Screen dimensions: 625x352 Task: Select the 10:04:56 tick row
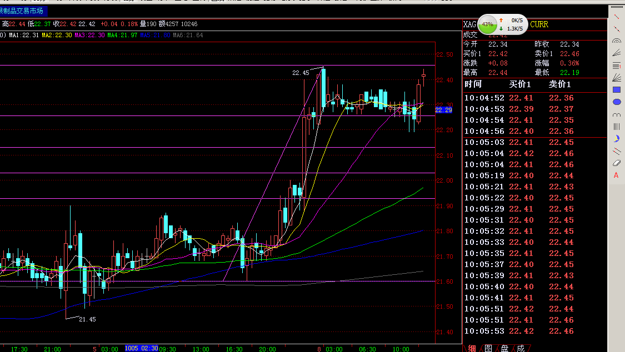click(534, 132)
